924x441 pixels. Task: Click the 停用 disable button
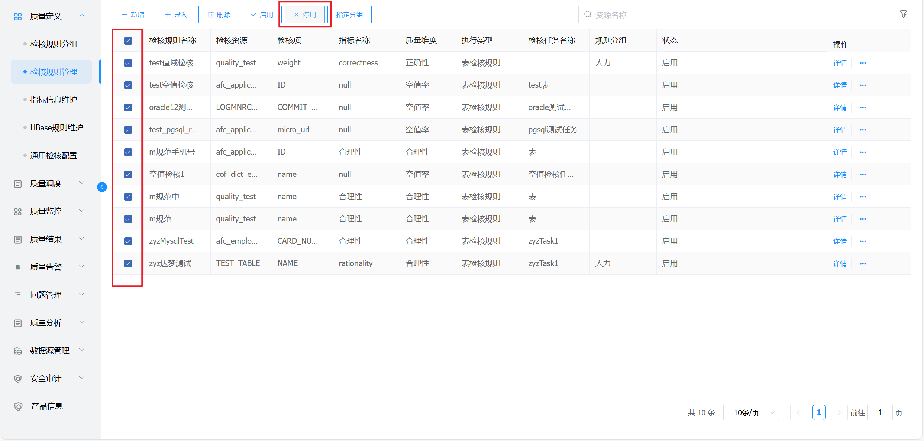coord(305,14)
